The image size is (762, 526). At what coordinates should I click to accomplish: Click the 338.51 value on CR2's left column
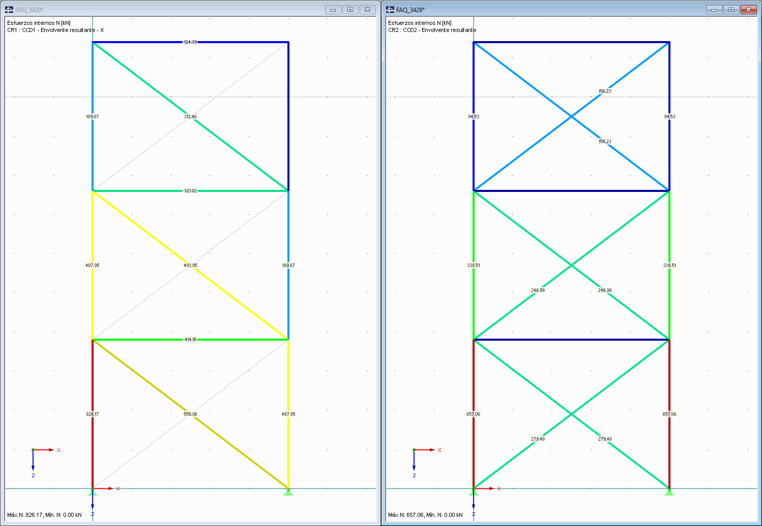473,266
